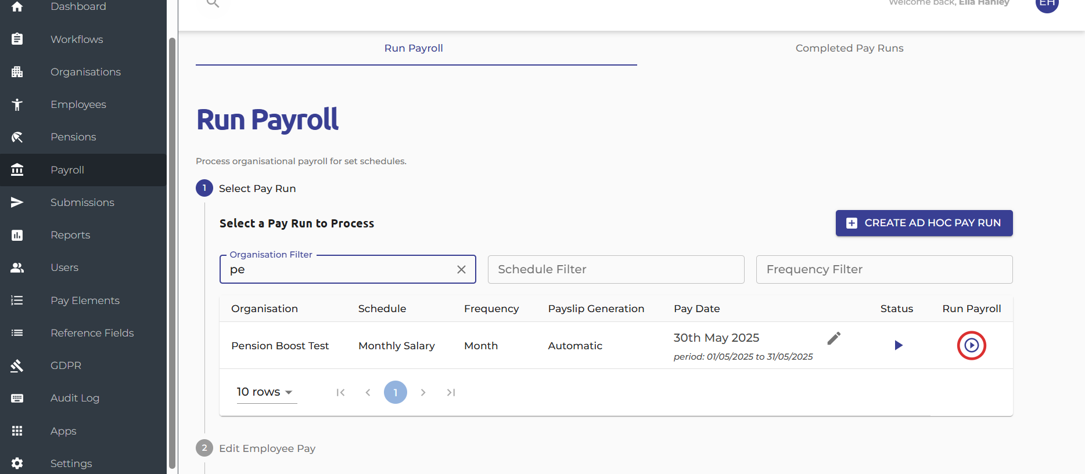Viewport: 1085px width, 474px height.
Task: Click the Reference Fields list icon
Action: [17, 333]
